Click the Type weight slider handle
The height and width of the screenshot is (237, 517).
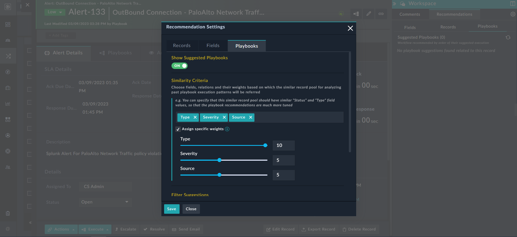(265, 145)
